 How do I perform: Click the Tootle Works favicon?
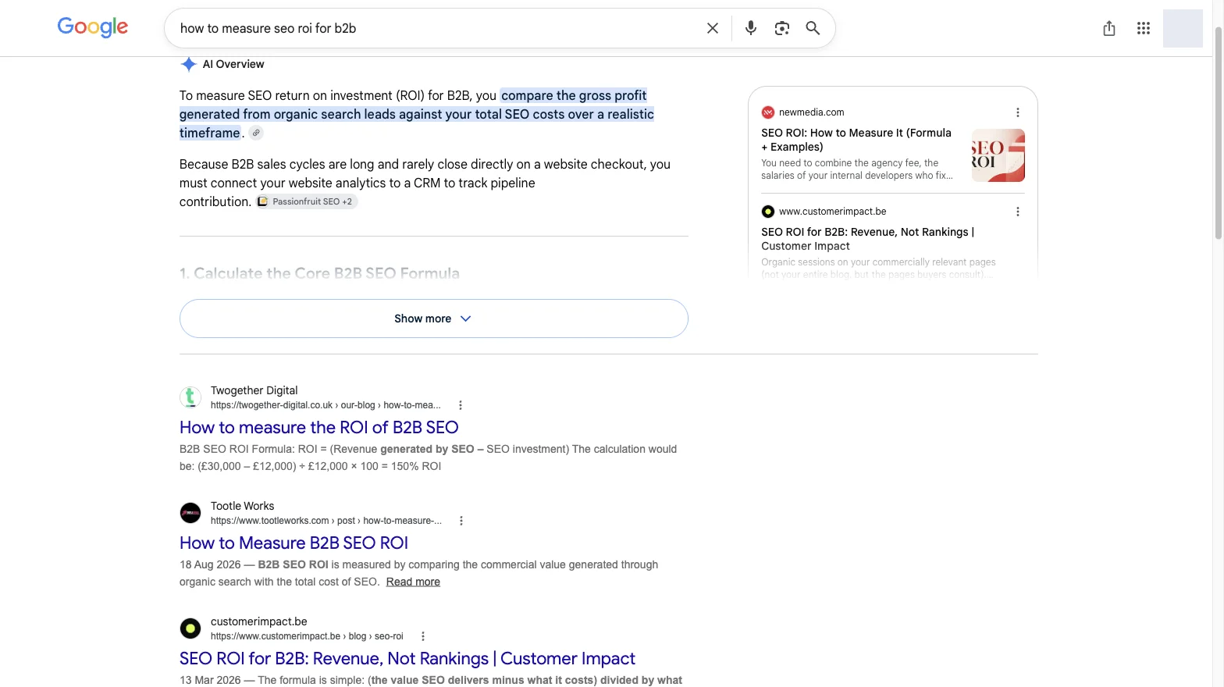(x=190, y=513)
